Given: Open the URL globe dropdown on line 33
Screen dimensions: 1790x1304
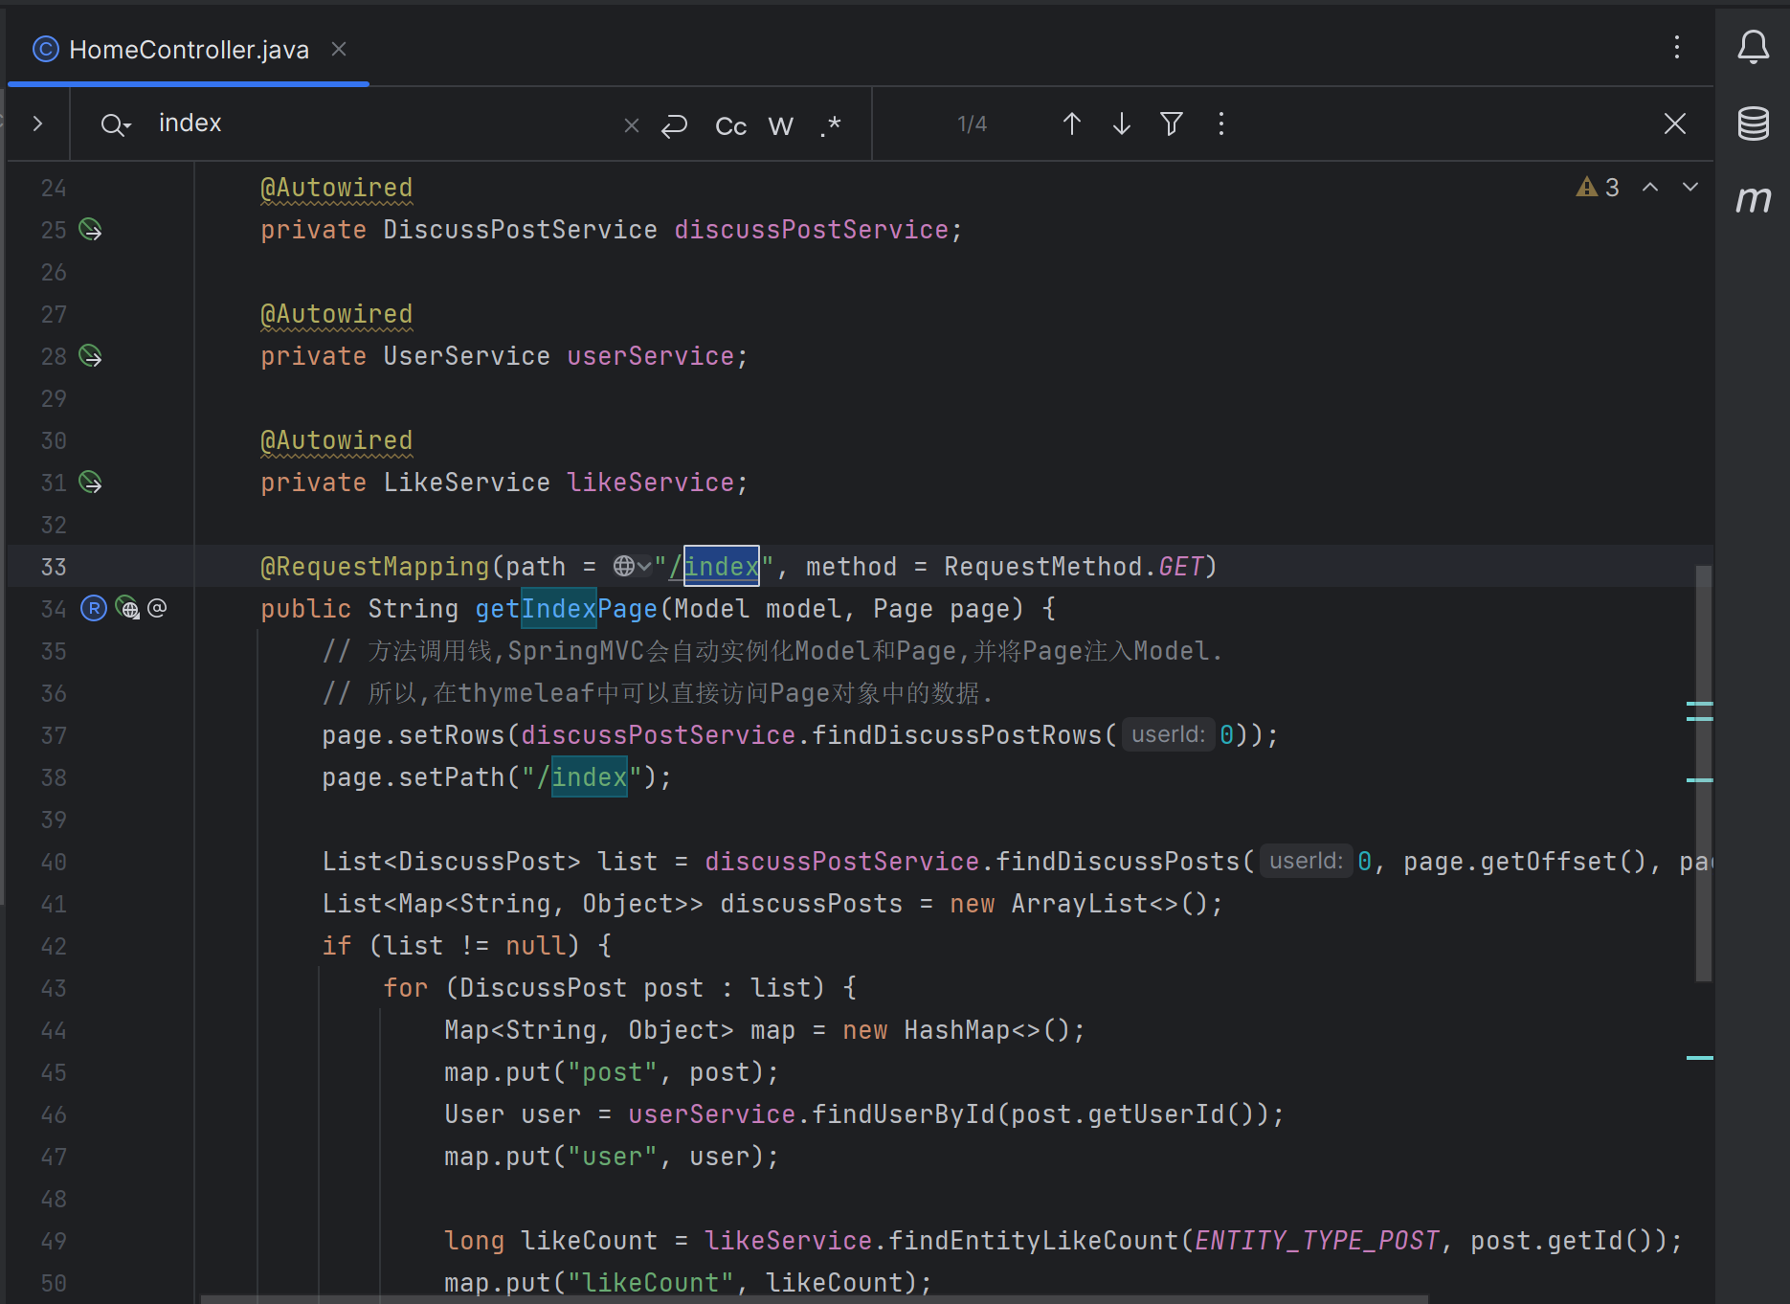Looking at the screenshot, I should [632, 567].
